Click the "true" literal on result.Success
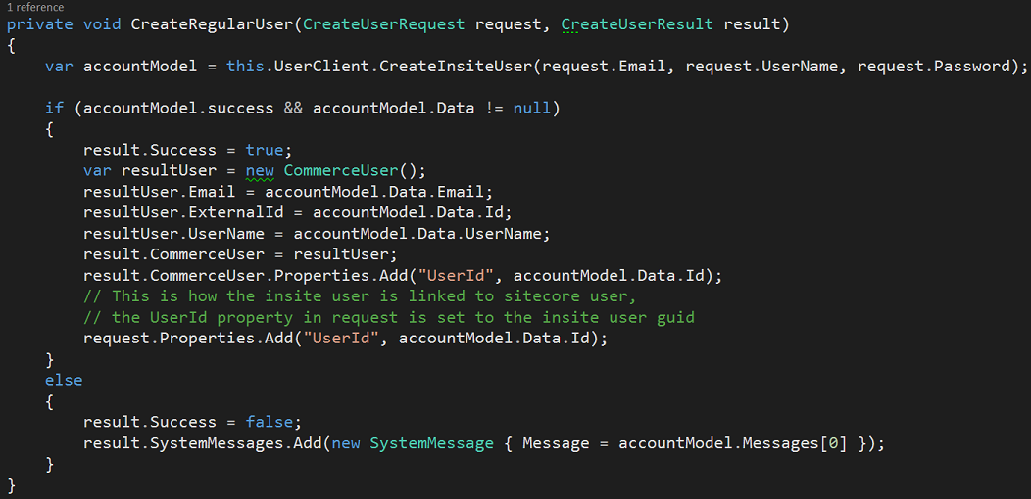This screenshot has width=1031, height=499. coord(265,150)
